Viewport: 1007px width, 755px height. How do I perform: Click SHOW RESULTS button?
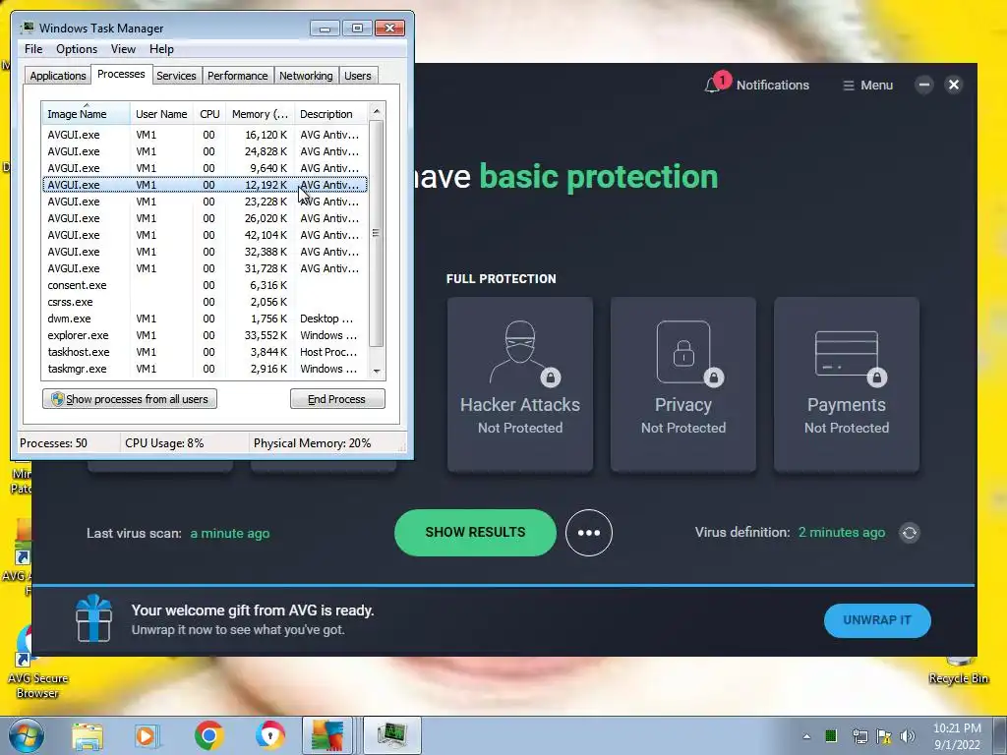click(x=475, y=532)
